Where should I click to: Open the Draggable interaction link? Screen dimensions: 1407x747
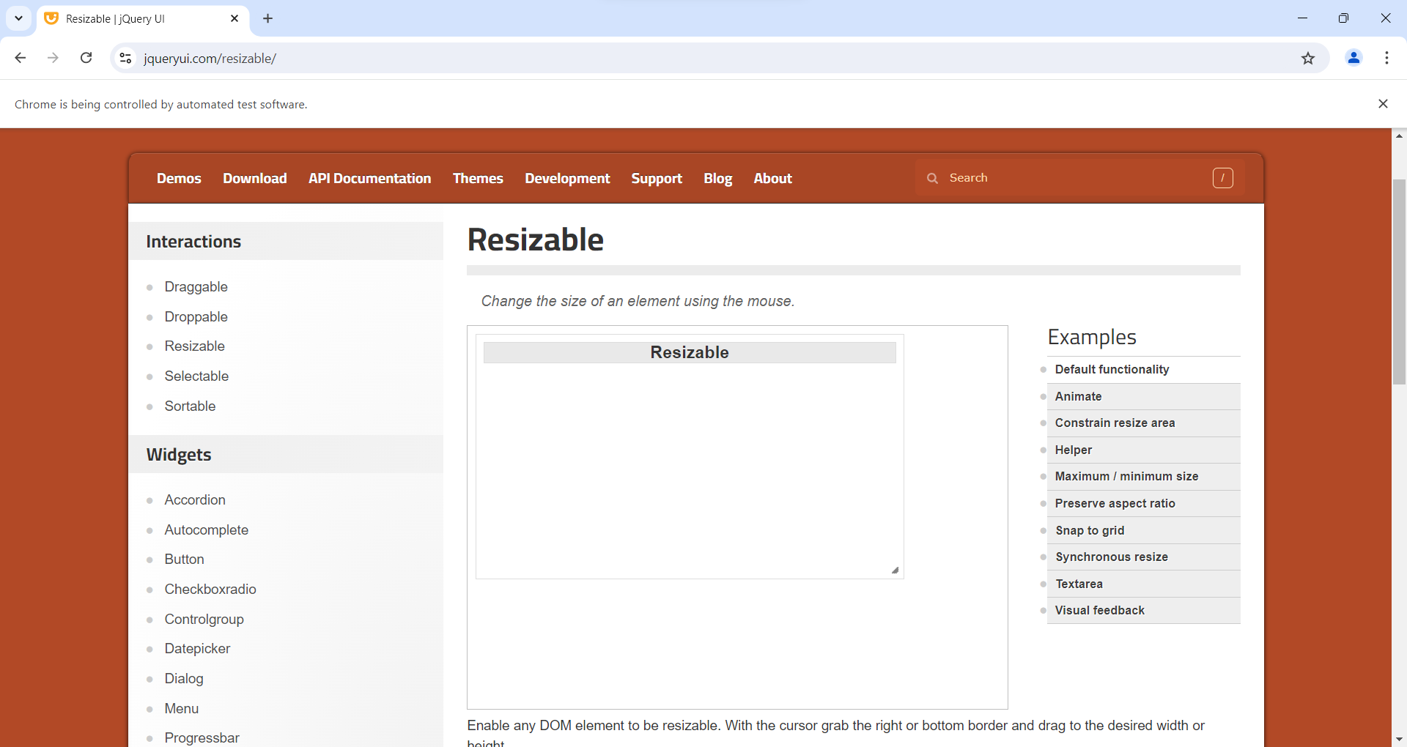point(196,287)
